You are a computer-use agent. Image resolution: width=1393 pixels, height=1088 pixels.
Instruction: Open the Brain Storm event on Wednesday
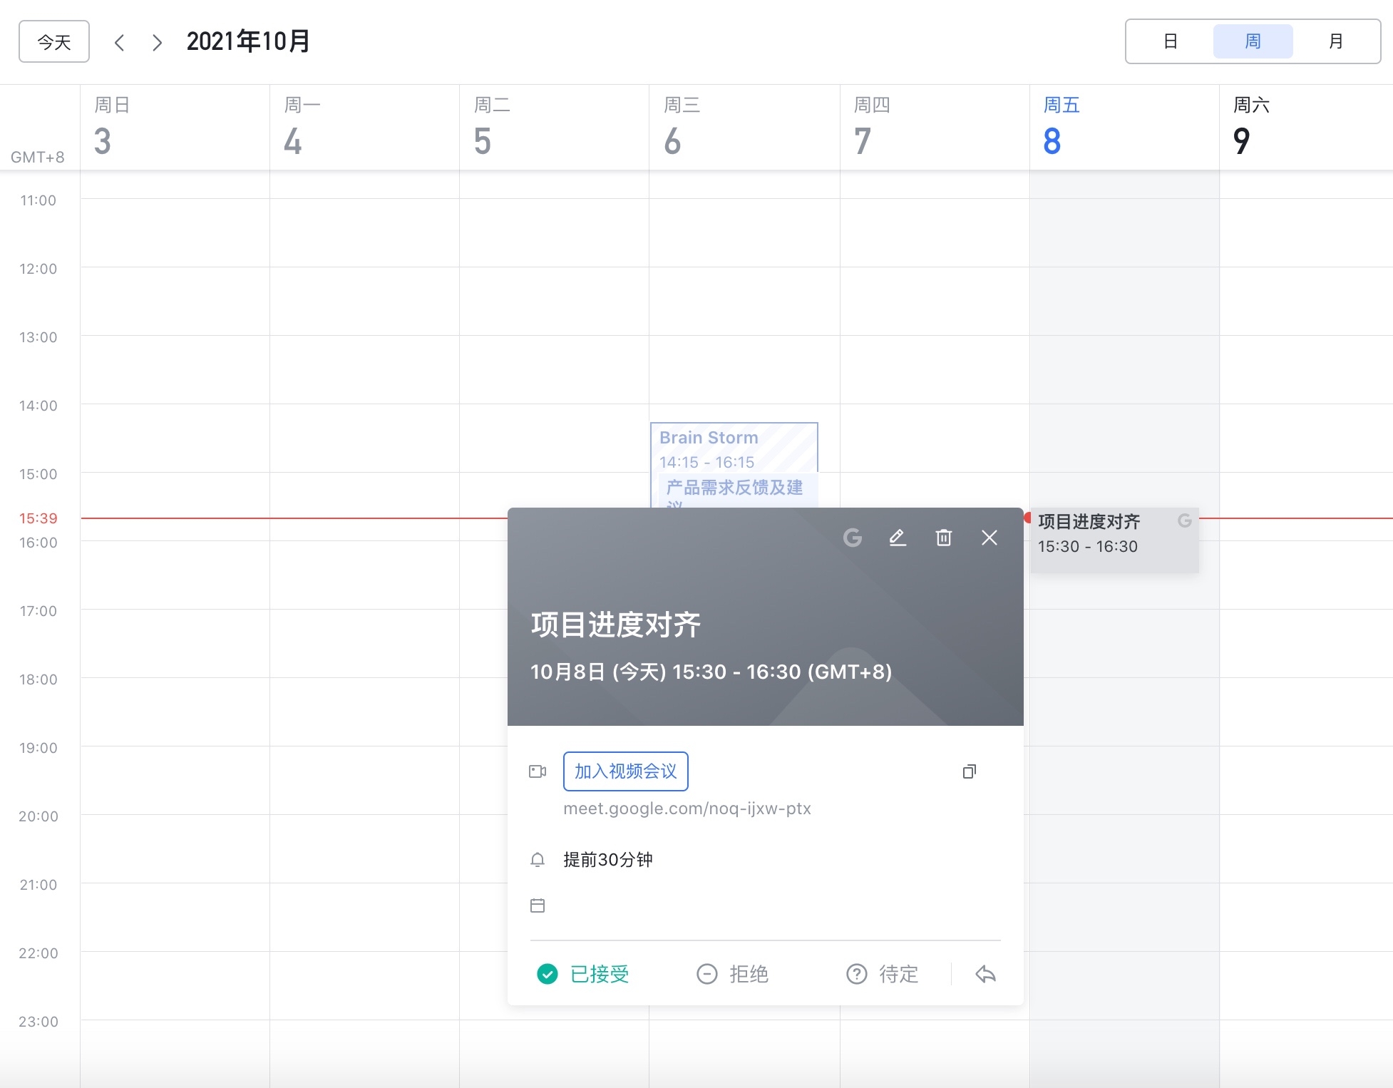click(734, 449)
